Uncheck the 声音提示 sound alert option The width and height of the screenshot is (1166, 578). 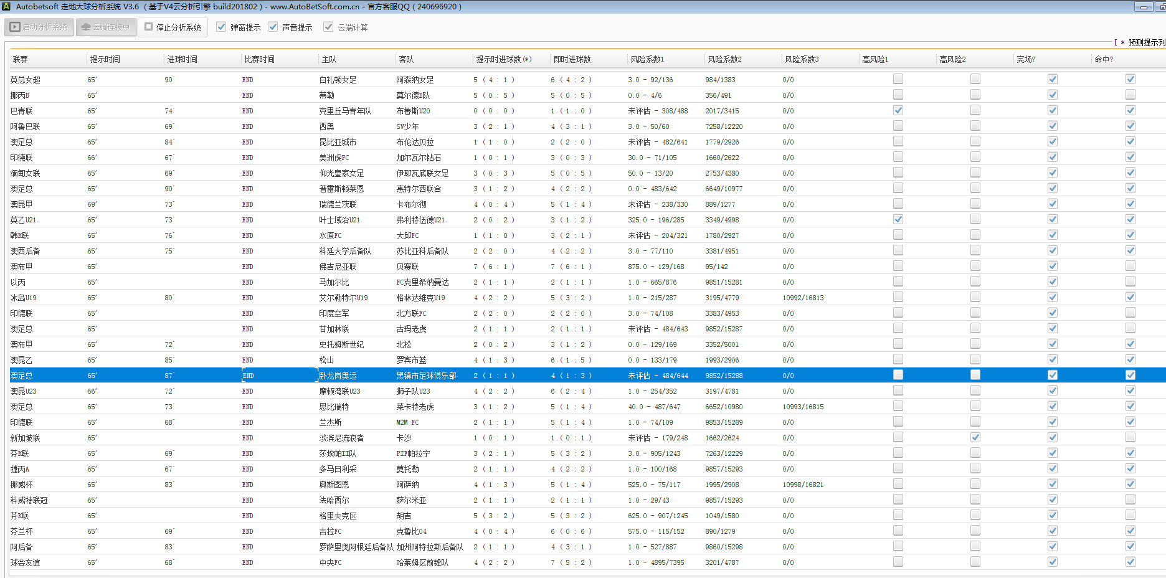point(273,27)
